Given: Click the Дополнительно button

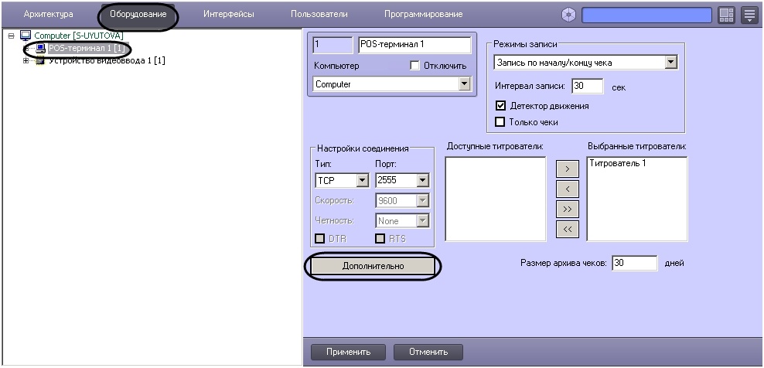Looking at the screenshot, I should point(373,265).
